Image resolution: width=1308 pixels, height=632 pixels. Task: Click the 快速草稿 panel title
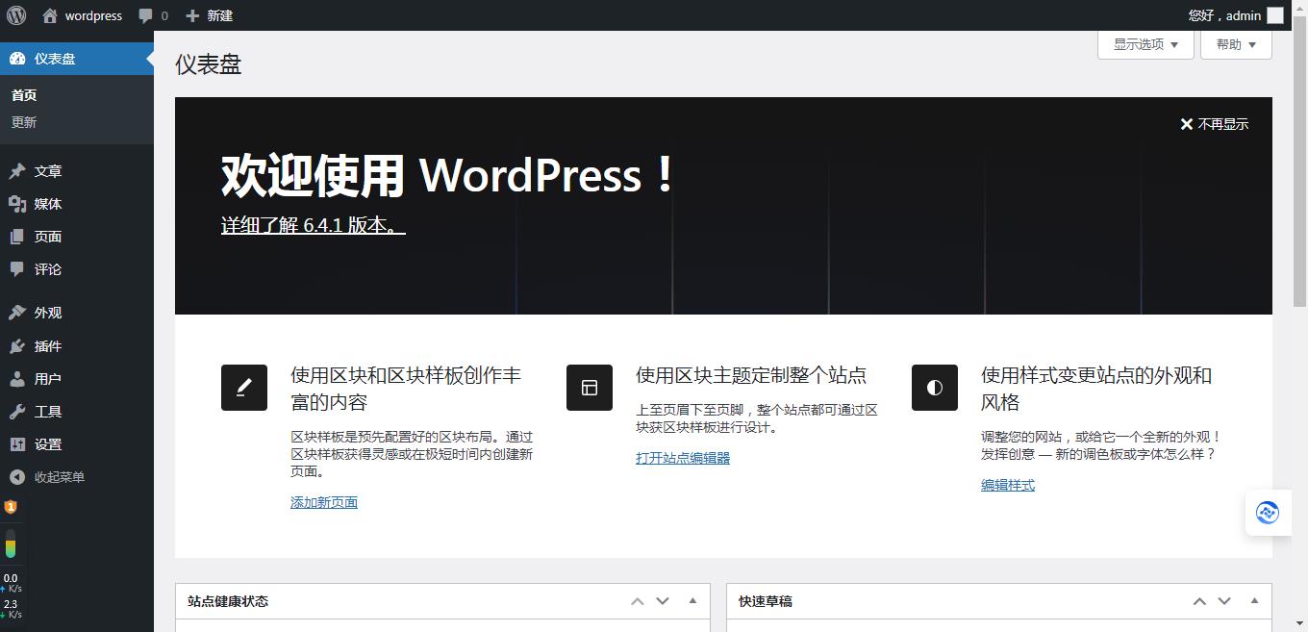tap(766, 601)
